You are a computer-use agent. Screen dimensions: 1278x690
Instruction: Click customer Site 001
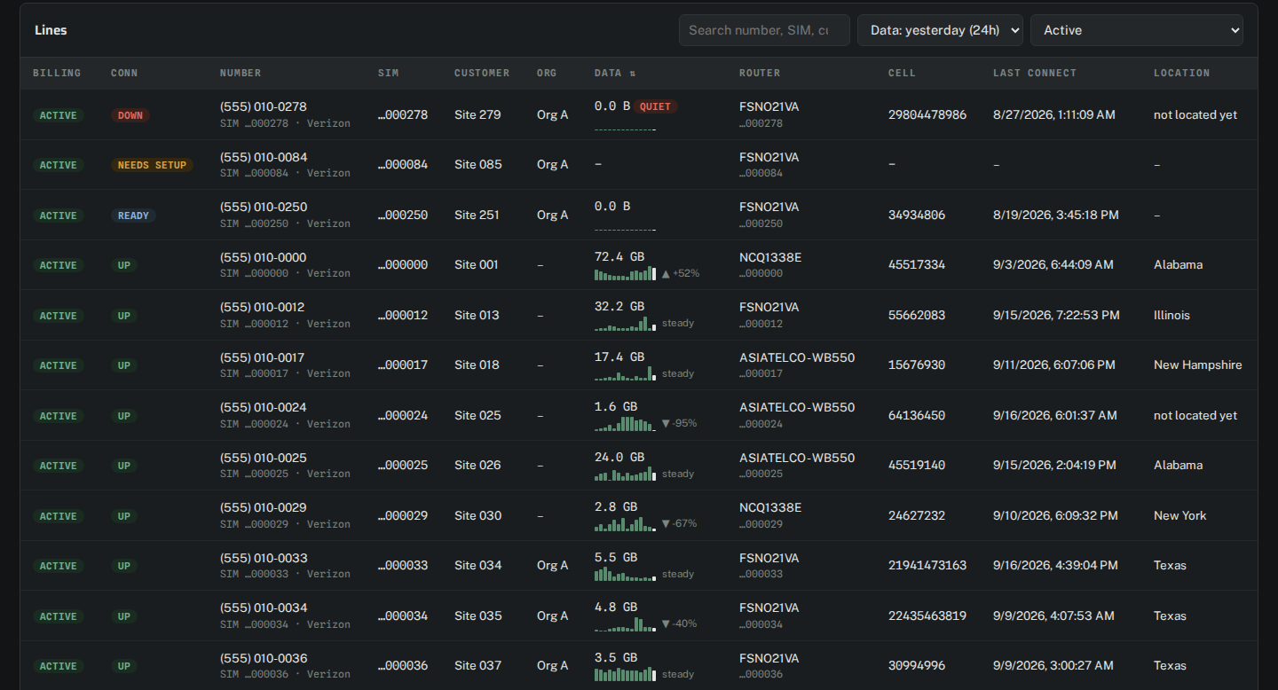(477, 264)
